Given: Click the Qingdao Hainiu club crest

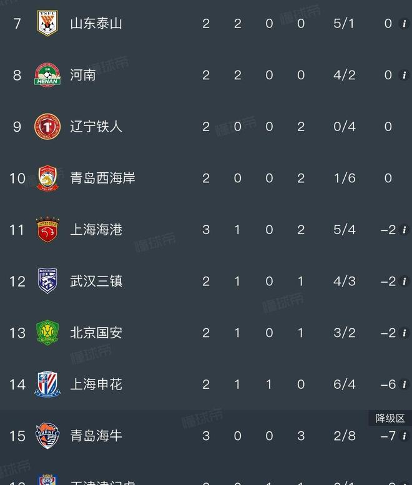Looking at the screenshot, I should pyautogui.click(x=47, y=436).
